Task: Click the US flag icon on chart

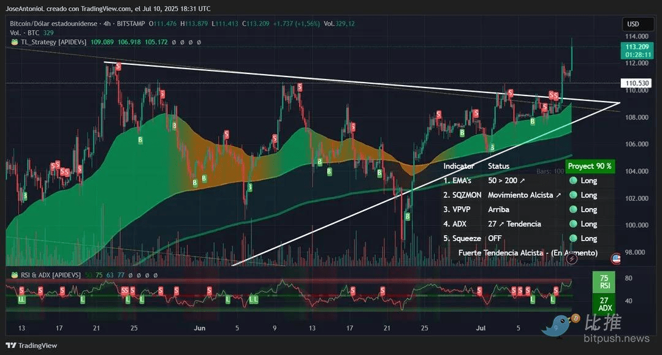Action: point(615,258)
